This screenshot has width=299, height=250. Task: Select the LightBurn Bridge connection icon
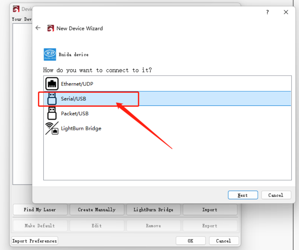click(x=52, y=128)
